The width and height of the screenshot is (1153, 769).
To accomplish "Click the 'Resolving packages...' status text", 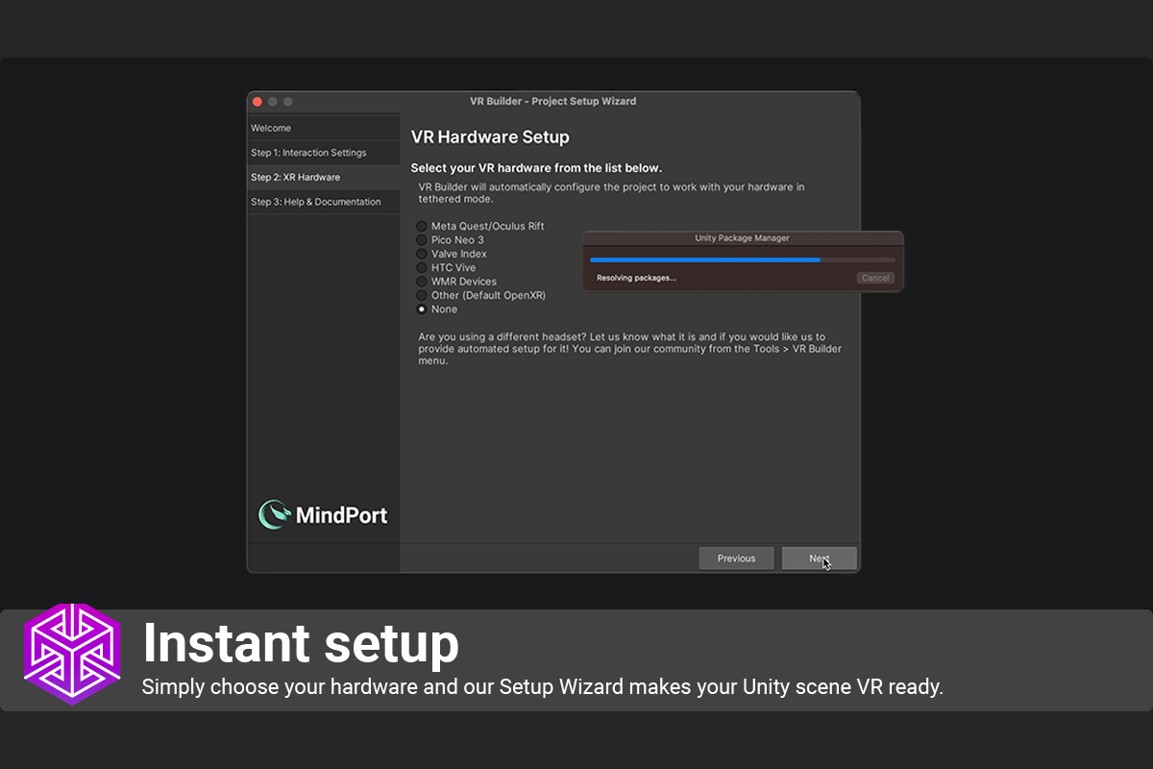I will 636,278.
